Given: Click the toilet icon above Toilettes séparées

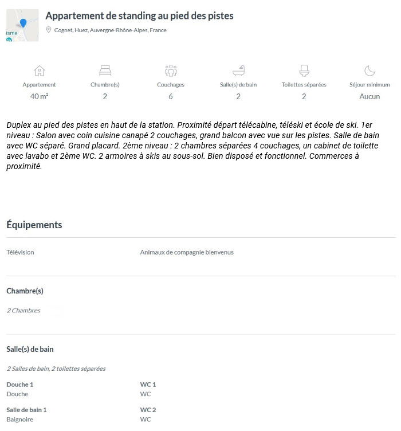Looking at the screenshot, I should [x=304, y=71].
